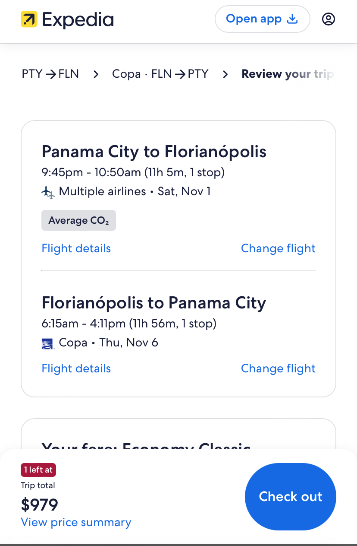Viewport: 357px width, 546px height.
Task: Tap the Open app button
Action: click(x=263, y=19)
